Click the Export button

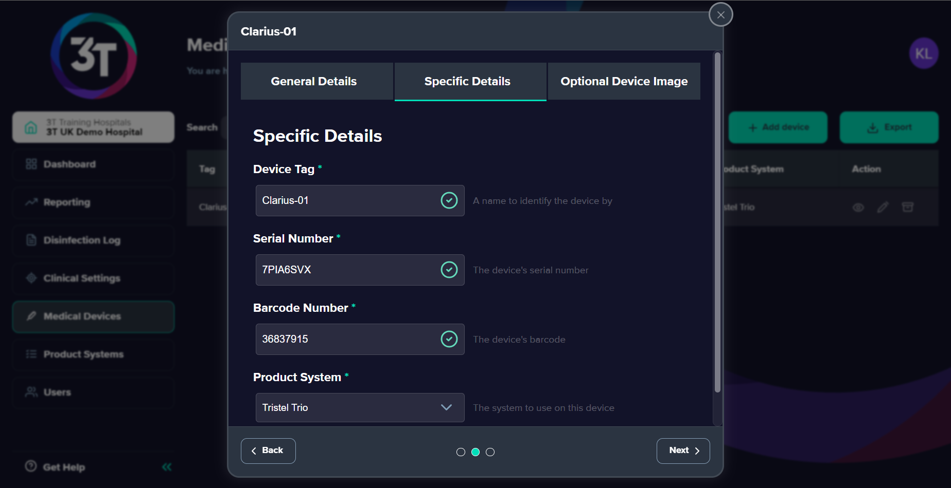pyautogui.click(x=889, y=127)
